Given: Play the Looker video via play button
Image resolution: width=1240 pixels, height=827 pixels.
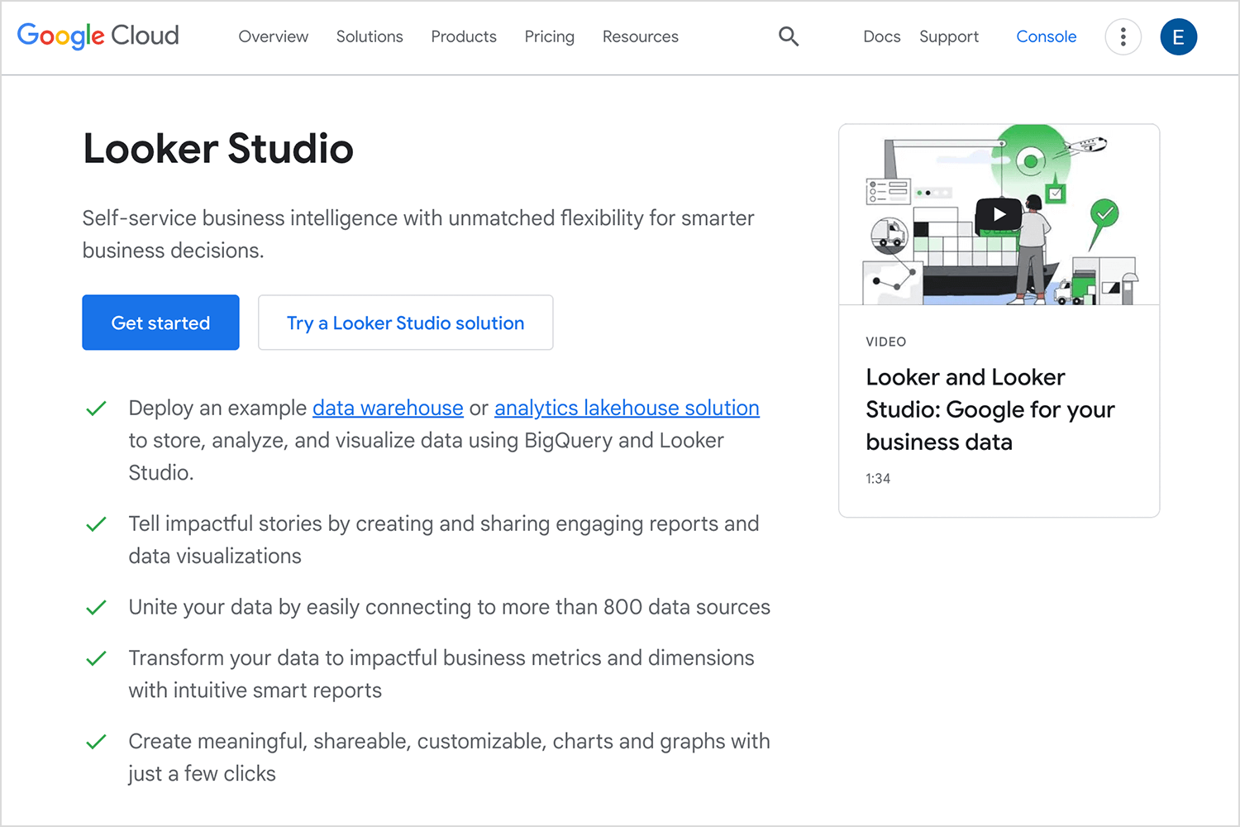Looking at the screenshot, I should coord(999,214).
